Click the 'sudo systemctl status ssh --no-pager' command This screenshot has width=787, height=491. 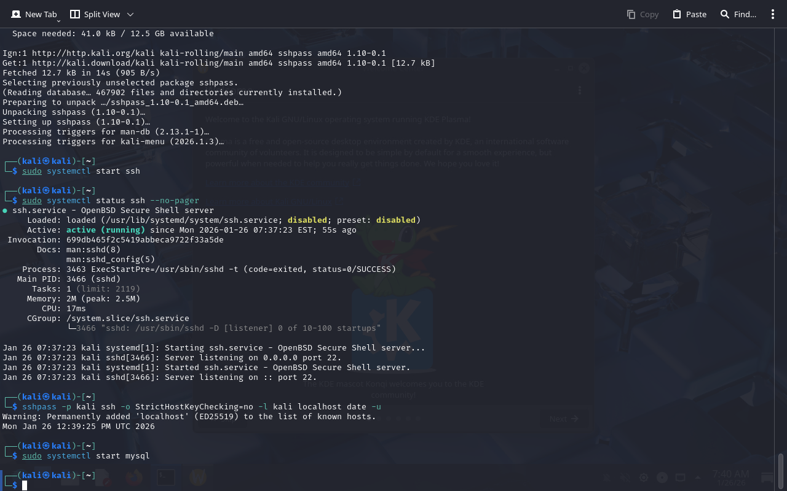click(x=110, y=201)
